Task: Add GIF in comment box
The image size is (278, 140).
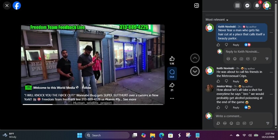Action: [x=245, y=123]
